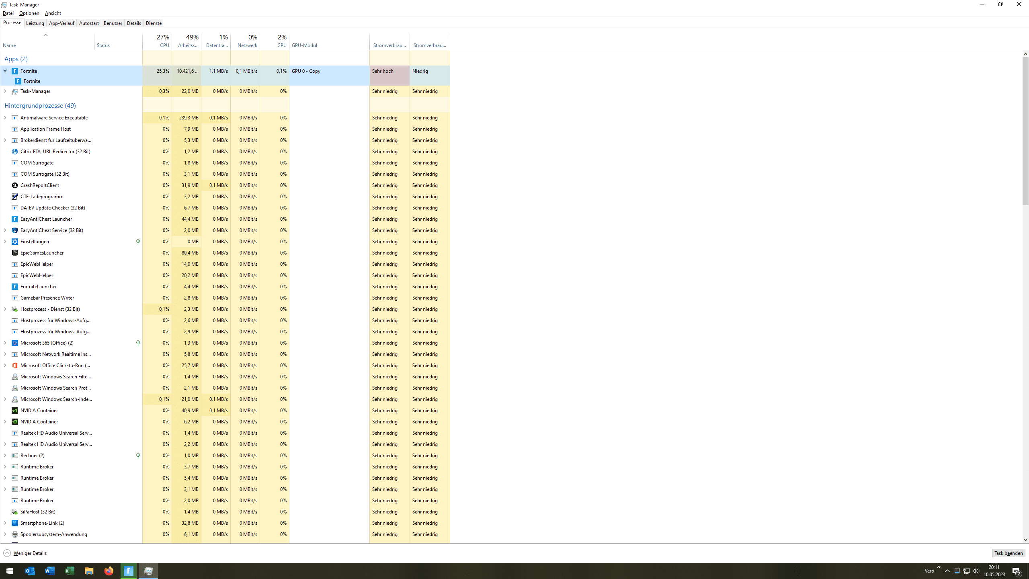Click the Rechner calculator icon
This screenshot has height=579, width=1029.
click(x=15, y=456)
